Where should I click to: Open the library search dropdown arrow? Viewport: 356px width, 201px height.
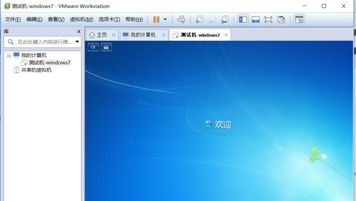77,42
